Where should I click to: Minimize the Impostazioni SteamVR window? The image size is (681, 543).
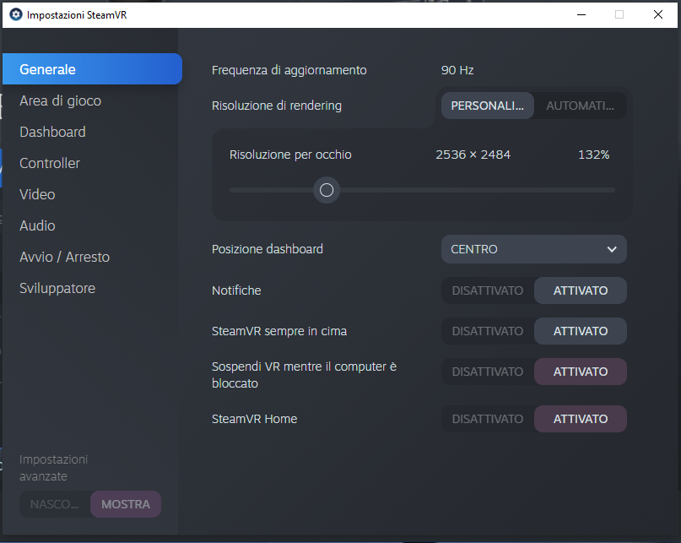click(x=581, y=15)
